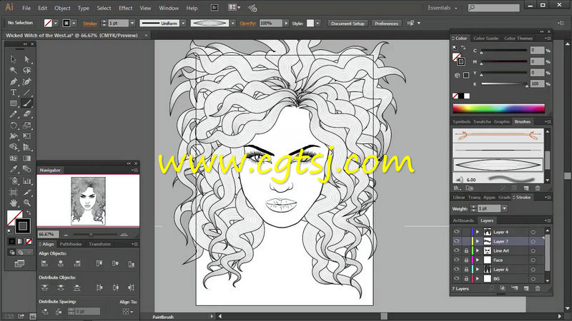
Task: Select the Artboard tool
Action: [x=14, y=192]
